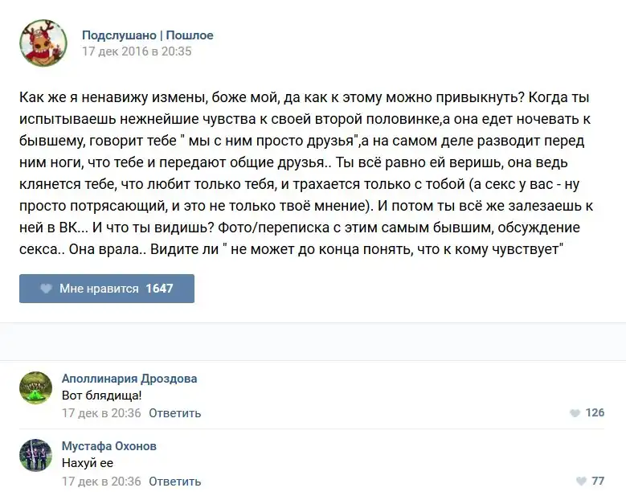
Task: Click the text of Дроздова's comment
Action: point(102,396)
